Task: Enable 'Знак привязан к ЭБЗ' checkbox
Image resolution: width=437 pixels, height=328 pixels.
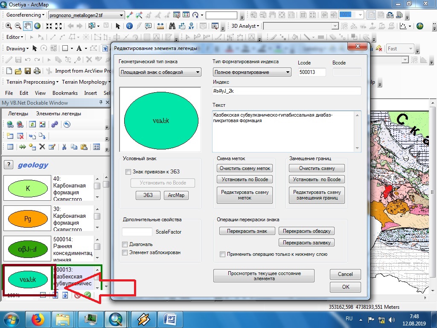Action: [128, 172]
